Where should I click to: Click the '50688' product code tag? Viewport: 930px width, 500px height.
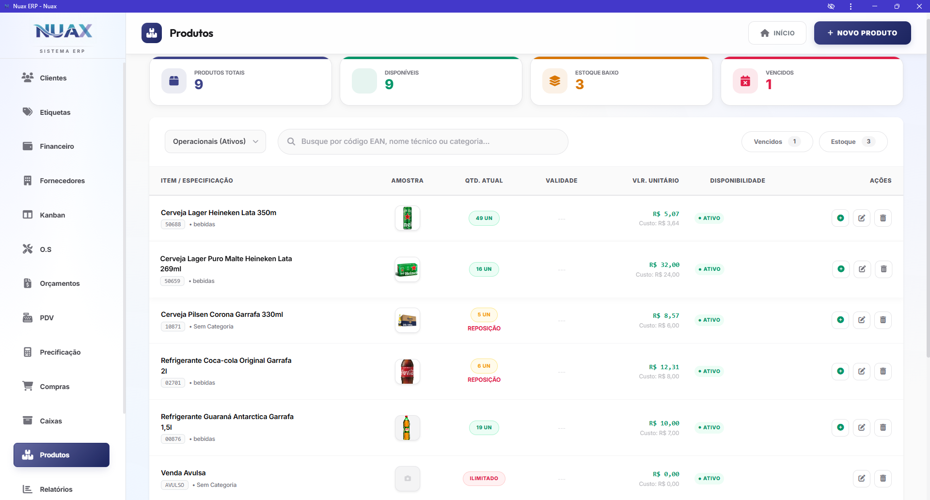173,224
